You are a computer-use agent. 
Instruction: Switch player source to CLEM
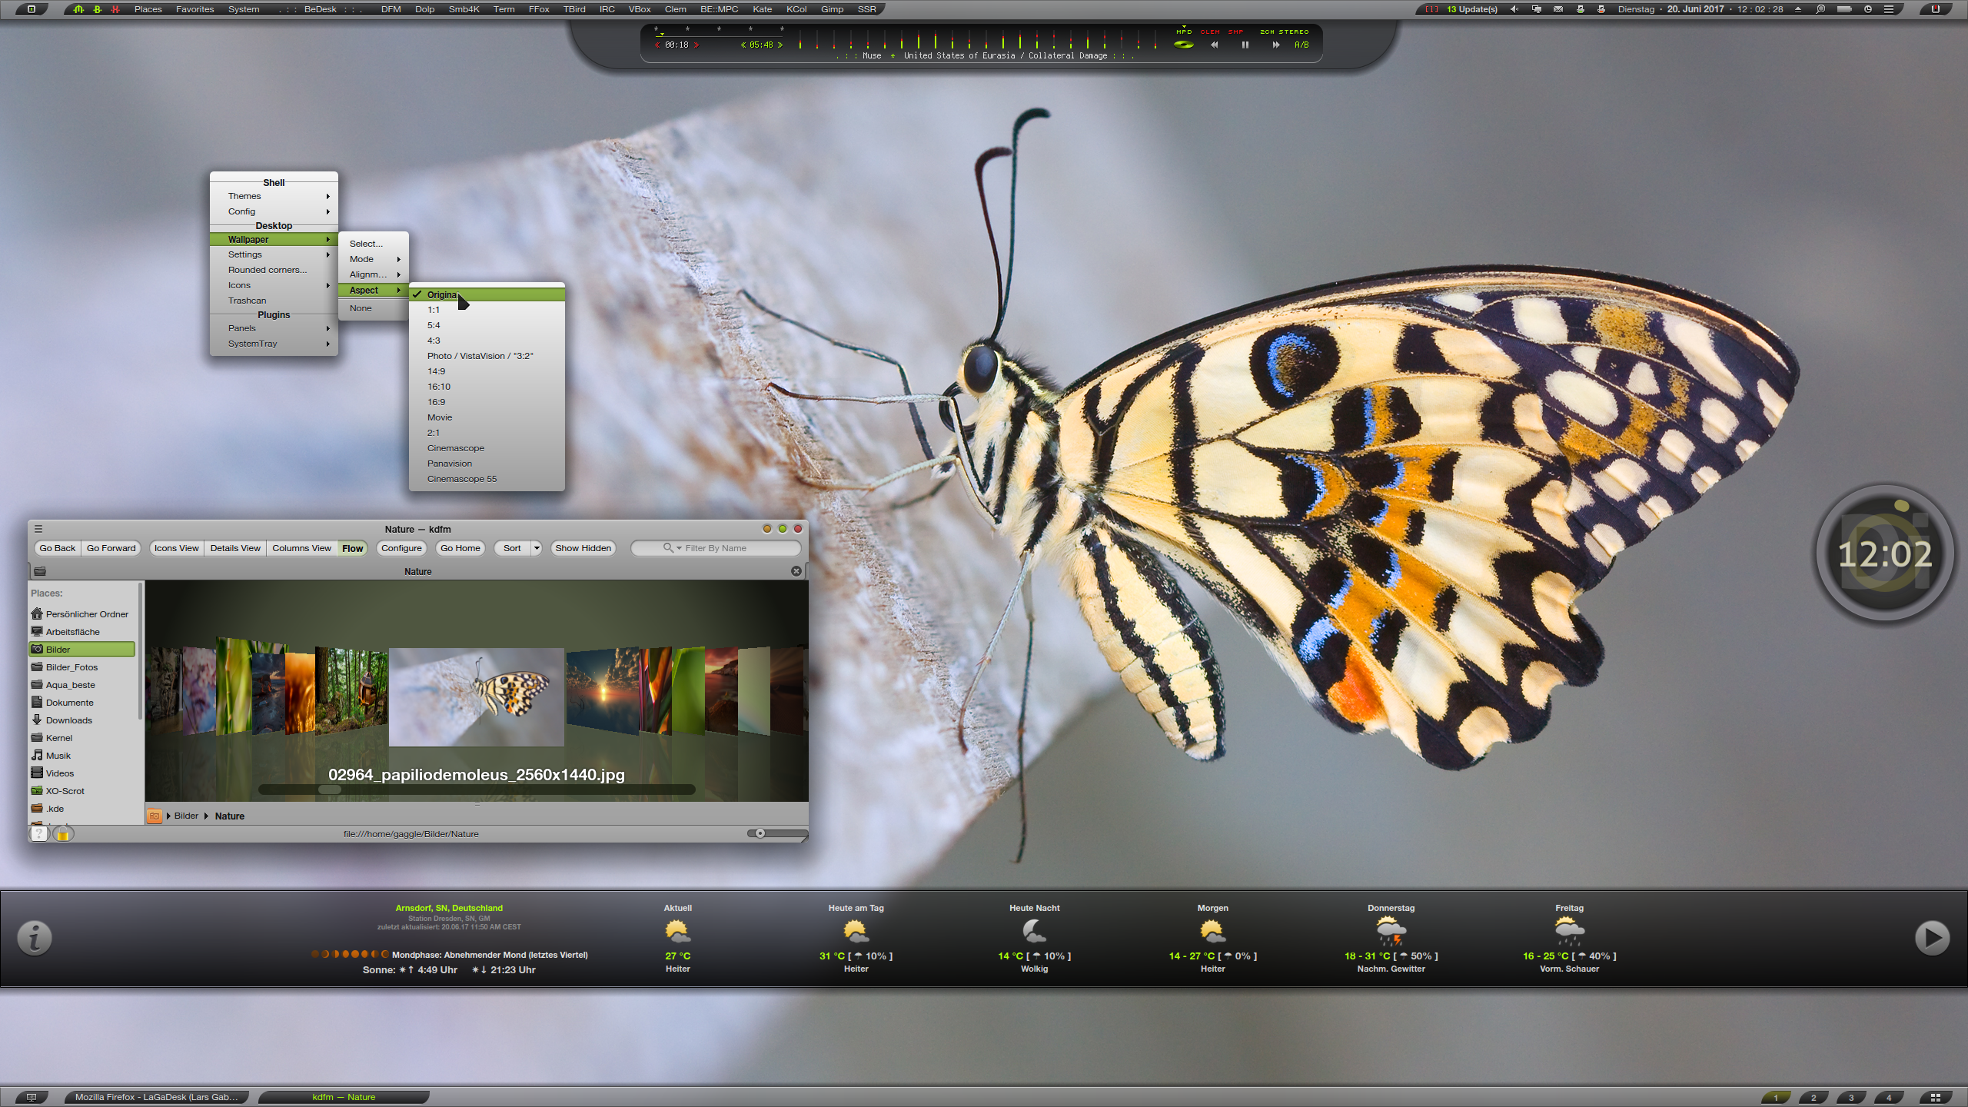pos(1210,32)
